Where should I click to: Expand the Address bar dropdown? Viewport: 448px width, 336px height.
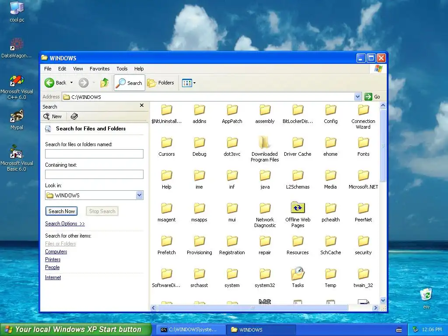coord(357,97)
